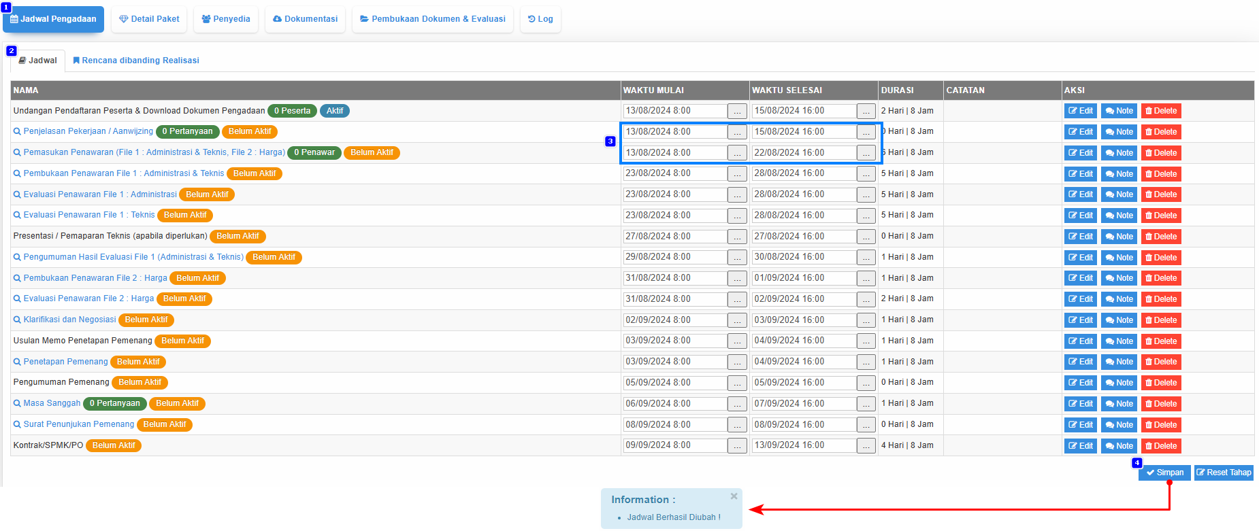1259x531 pixels.
Task: Open the Penetapan Pemenang link
Action: click(65, 362)
